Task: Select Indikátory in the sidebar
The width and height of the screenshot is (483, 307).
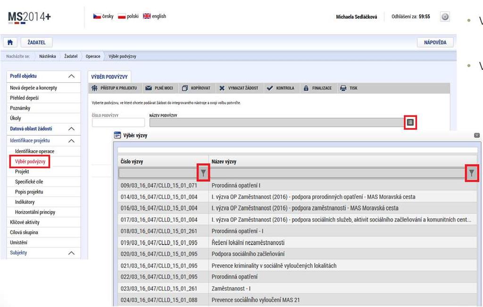Action: [25, 202]
